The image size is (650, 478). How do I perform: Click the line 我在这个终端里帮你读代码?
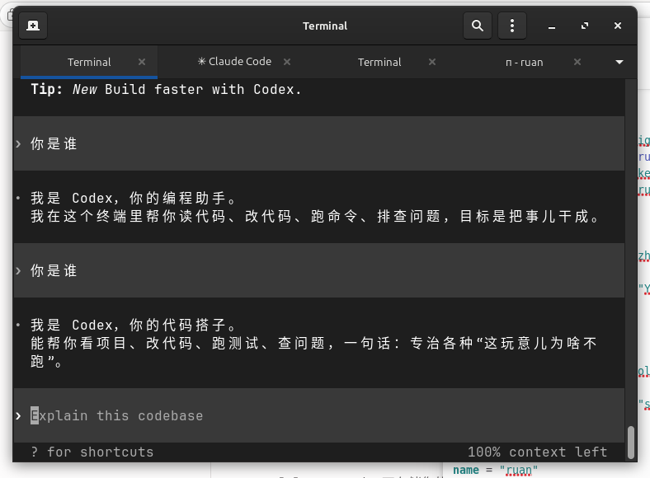click(315, 216)
